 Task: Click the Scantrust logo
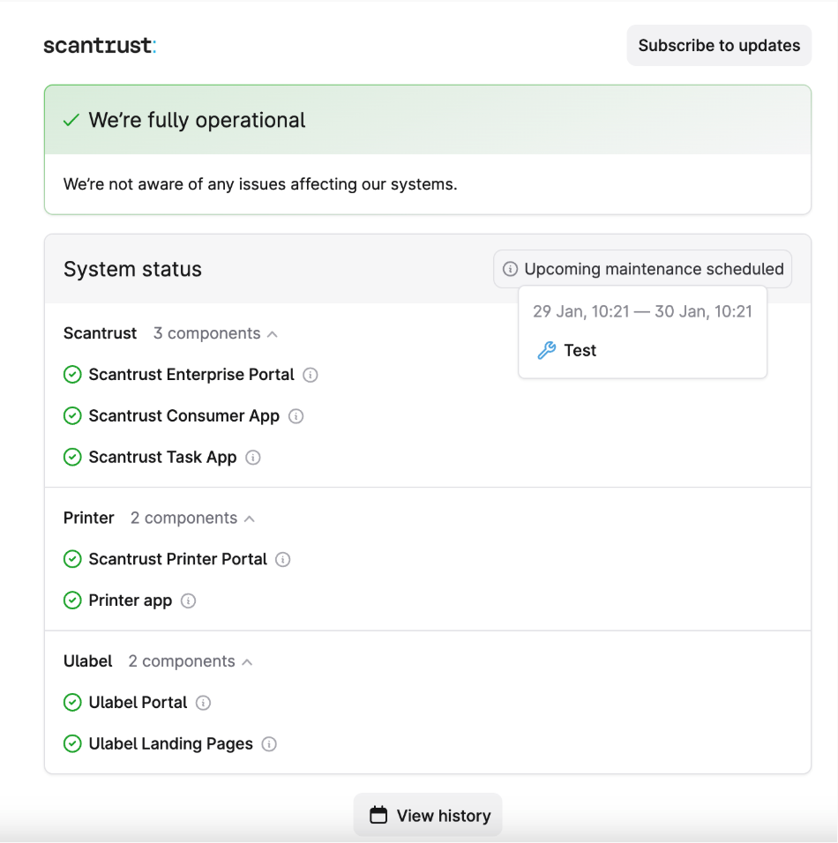coord(100,45)
